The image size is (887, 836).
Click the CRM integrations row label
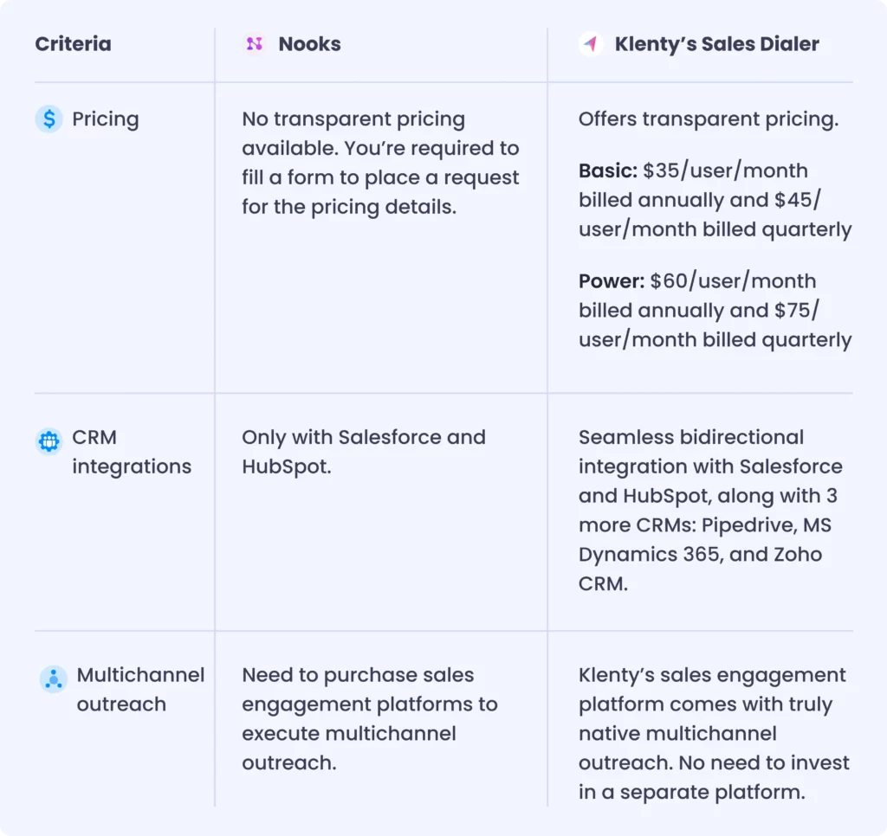click(132, 452)
